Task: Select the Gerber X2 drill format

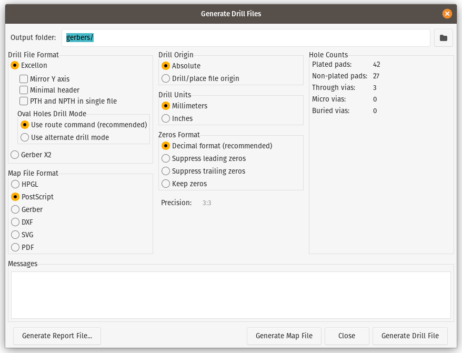Action: 15,155
